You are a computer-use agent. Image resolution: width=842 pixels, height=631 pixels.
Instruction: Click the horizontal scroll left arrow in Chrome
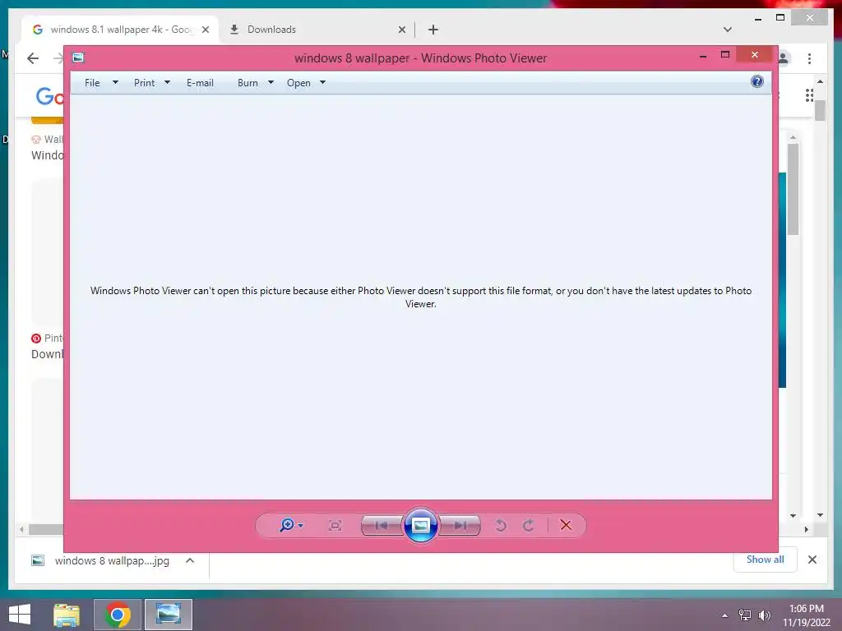[x=21, y=530]
